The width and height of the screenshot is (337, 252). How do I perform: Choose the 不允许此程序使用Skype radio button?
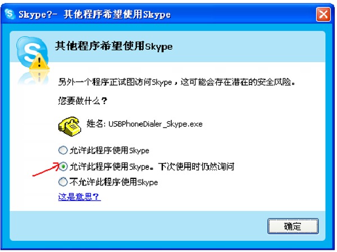point(63,182)
